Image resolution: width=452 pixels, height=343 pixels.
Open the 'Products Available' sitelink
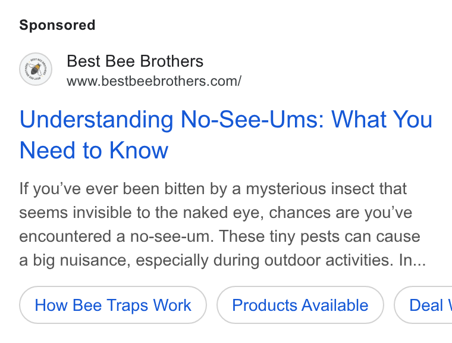300,305
